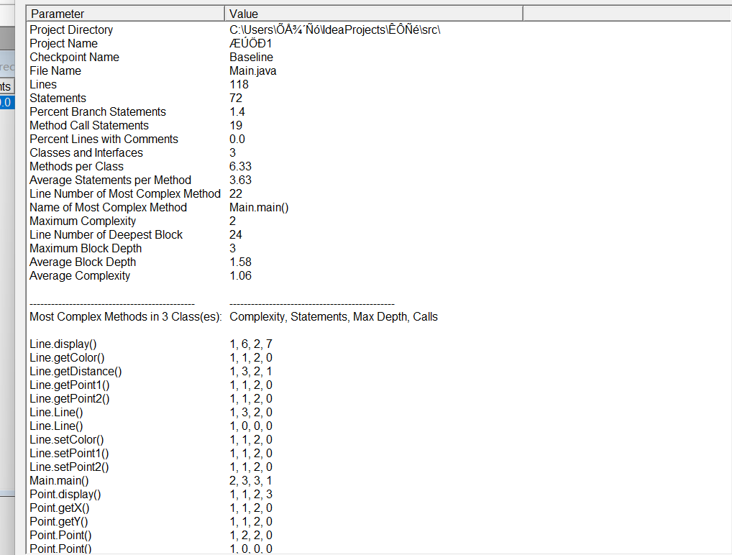Select Maximum Block Depth label

pos(86,248)
